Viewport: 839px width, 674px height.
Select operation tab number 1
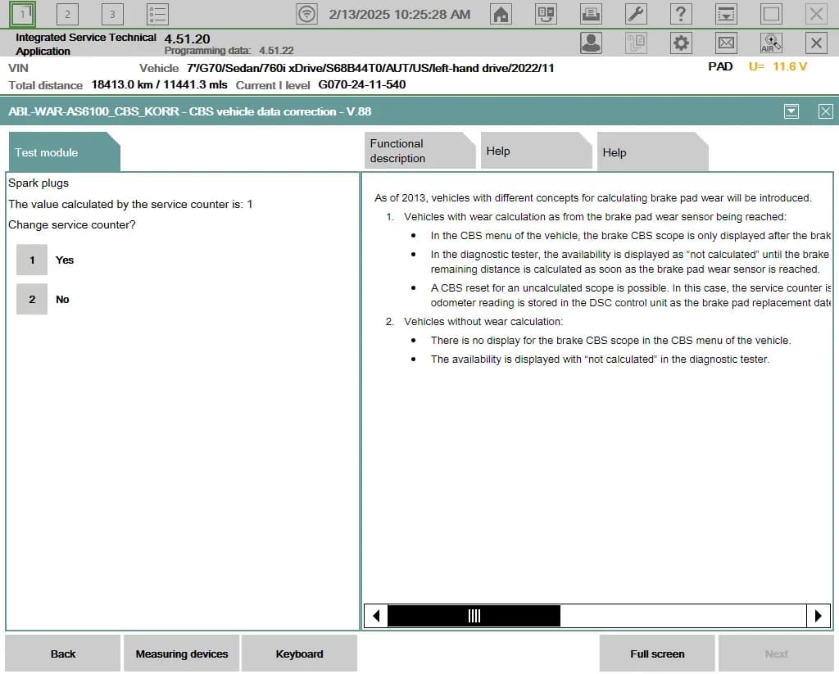pyautogui.click(x=22, y=14)
